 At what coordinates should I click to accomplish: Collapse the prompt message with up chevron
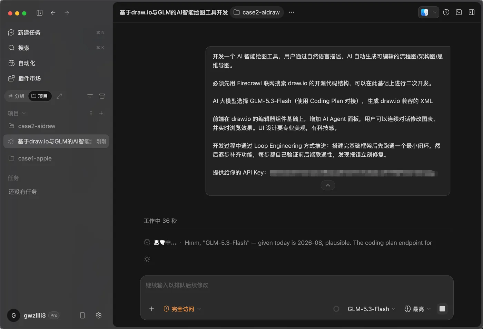coord(328,185)
